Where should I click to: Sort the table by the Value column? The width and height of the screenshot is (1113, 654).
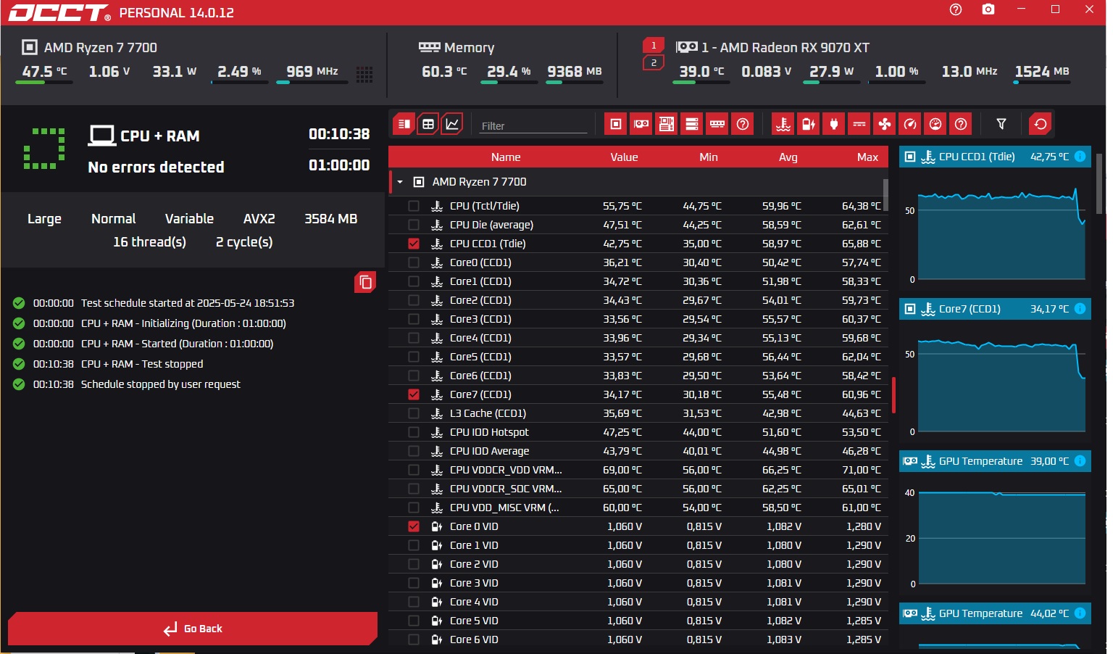click(624, 157)
